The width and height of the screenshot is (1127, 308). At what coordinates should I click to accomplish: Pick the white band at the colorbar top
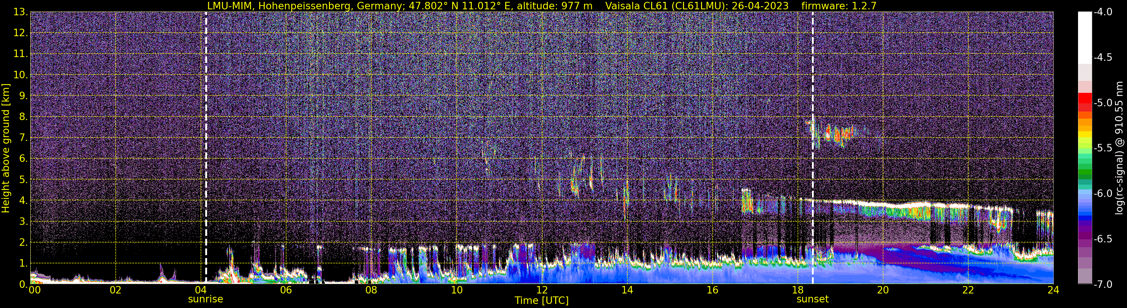(1084, 38)
